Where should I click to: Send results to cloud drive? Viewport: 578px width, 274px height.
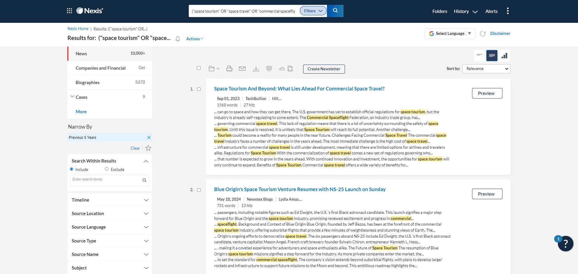[x=282, y=69]
